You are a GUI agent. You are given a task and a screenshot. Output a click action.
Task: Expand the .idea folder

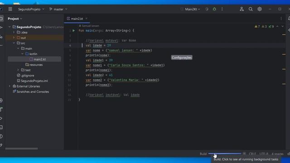[14, 32]
